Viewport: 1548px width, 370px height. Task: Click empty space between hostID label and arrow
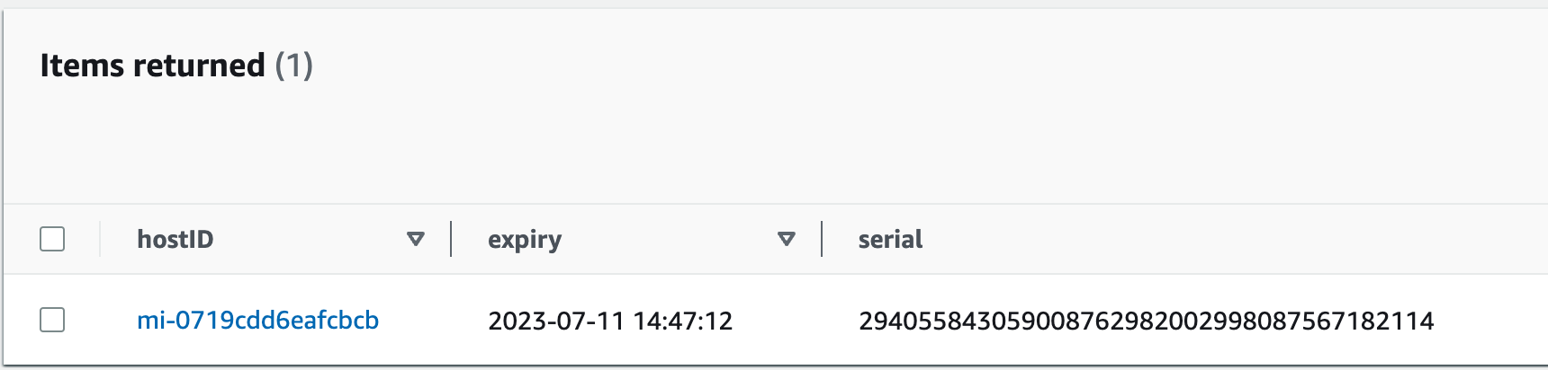[x=310, y=239]
